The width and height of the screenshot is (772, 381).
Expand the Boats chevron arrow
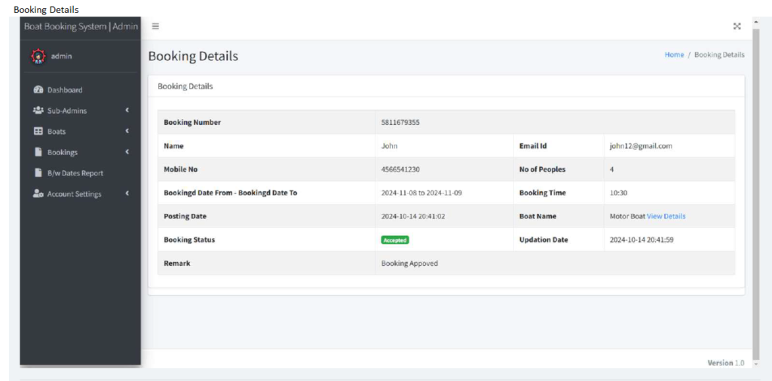coord(127,131)
